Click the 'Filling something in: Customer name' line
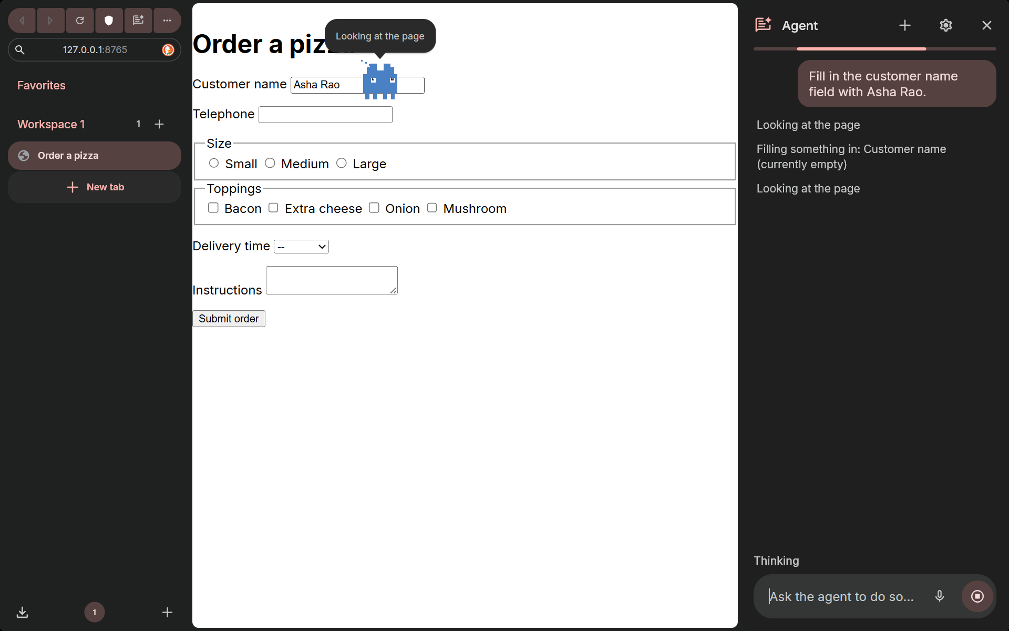This screenshot has width=1009, height=631. click(x=851, y=156)
